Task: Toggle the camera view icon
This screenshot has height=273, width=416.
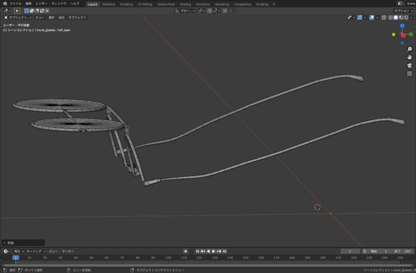Action: 409,65
